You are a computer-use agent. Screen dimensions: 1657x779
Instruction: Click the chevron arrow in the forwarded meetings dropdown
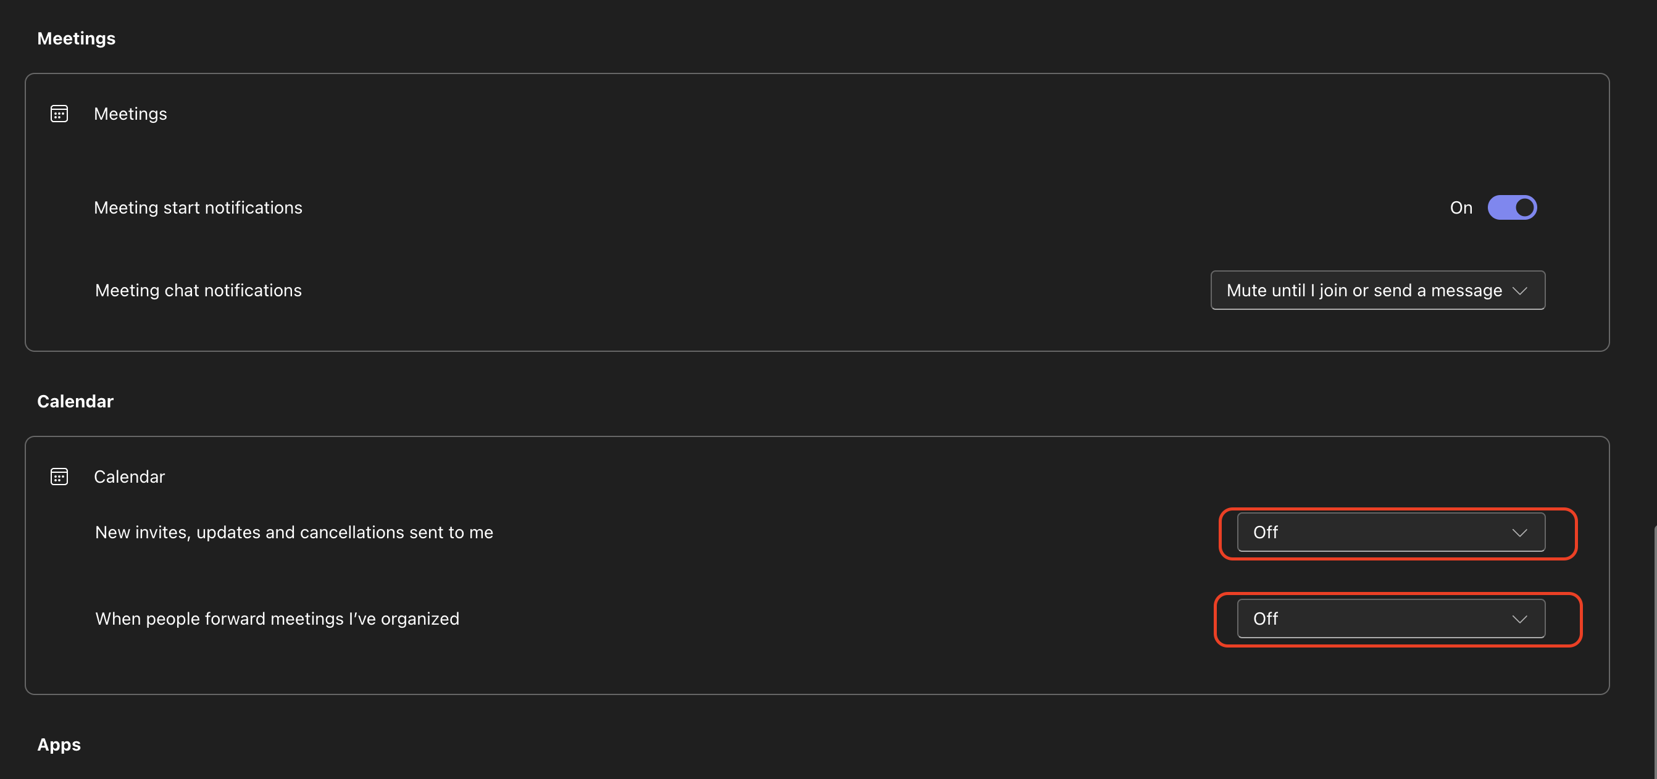pyautogui.click(x=1519, y=620)
